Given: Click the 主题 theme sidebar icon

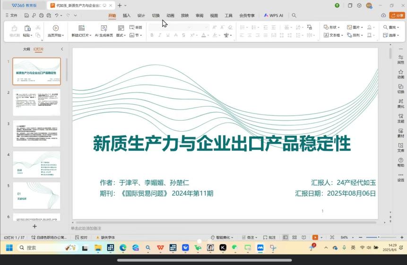Looking at the screenshot, I should pos(400,118).
